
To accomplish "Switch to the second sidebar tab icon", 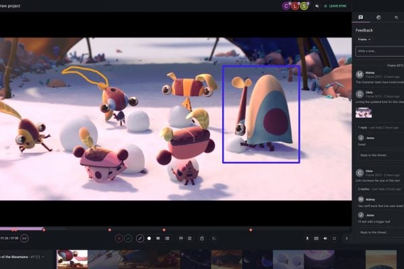I will [378, 17].
